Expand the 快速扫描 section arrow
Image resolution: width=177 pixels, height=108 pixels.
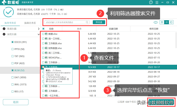tap(39, 29)
